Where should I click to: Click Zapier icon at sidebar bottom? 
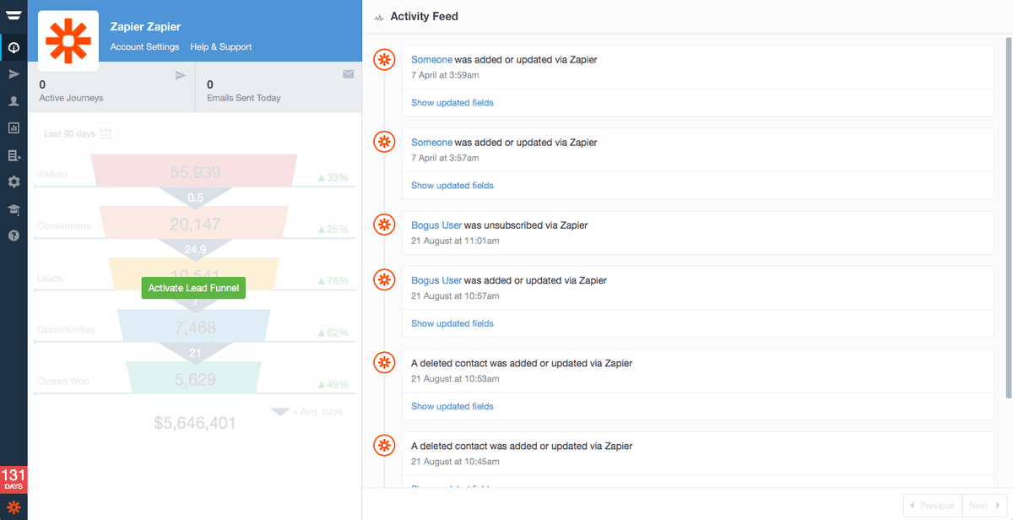[14, 507]
